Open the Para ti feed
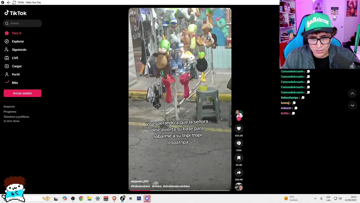This screenshot has height=203, width=360. click(x=13, y=33)
